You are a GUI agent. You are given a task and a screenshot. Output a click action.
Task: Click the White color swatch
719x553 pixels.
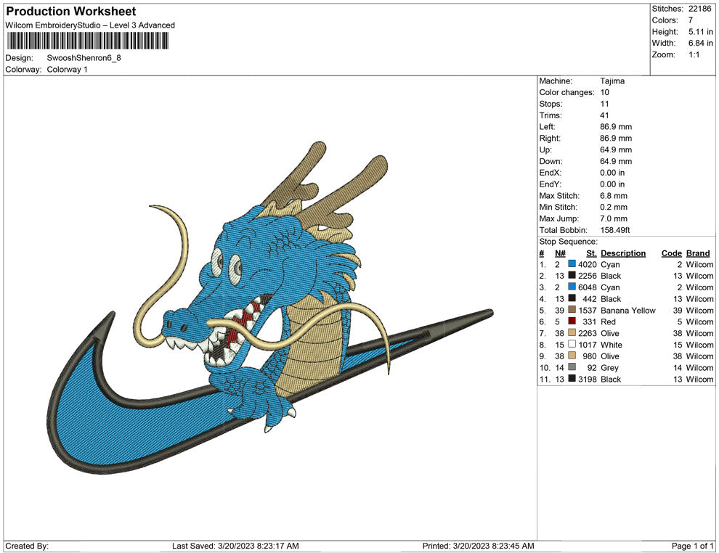(x=572, y=344)
